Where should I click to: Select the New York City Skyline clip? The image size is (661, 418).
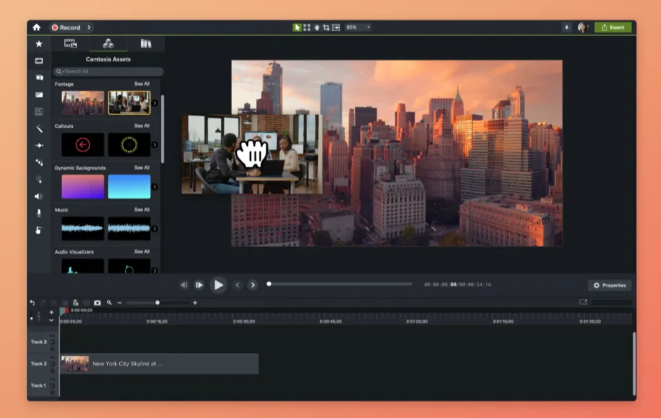pos(159,364)
